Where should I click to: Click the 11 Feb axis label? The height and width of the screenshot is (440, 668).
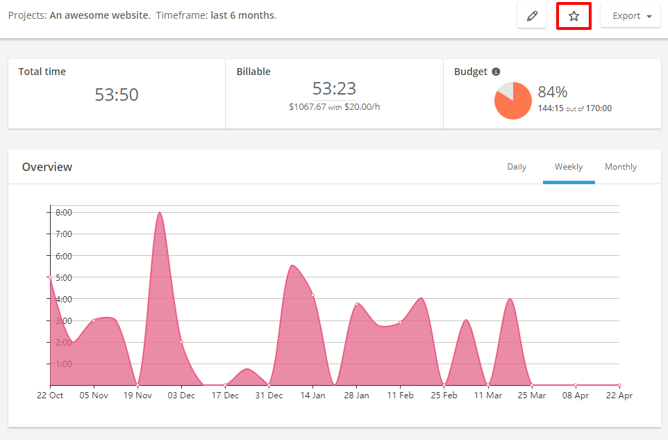(401, 396)
